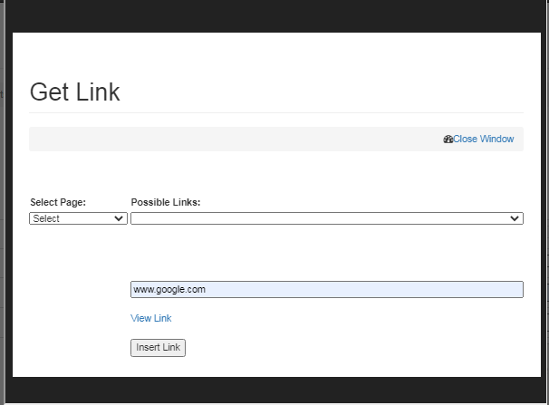
Task: Focus the URL field containing www.google.com
Action: [326, 289]
